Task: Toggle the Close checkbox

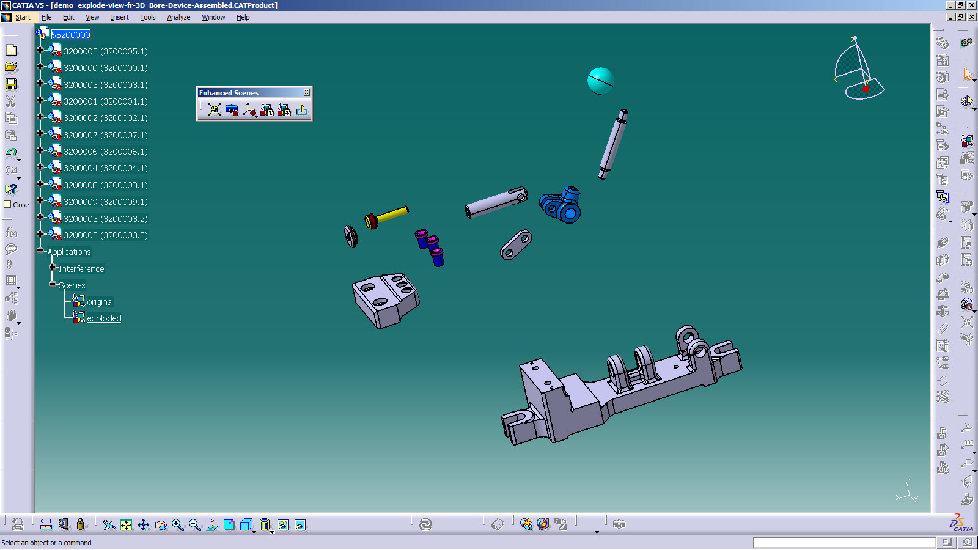Action: (x=8, y=205)
